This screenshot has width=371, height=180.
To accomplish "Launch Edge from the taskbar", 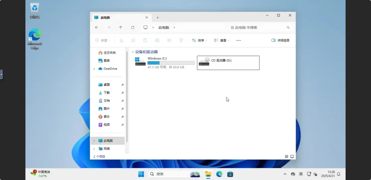I will [x=219, y=174].
